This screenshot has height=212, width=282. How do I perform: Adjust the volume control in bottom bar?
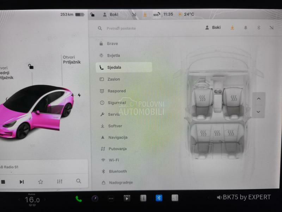coord(219,198)
